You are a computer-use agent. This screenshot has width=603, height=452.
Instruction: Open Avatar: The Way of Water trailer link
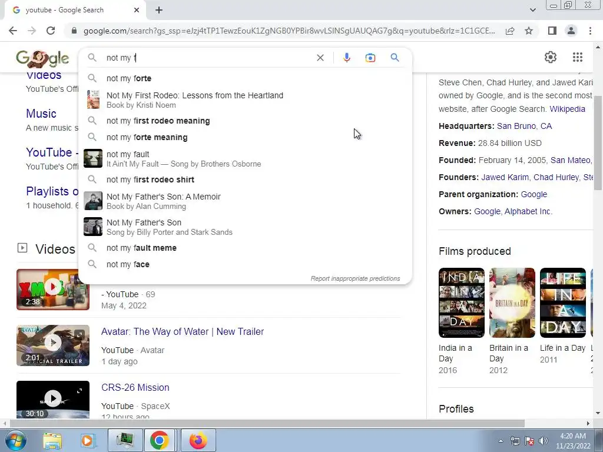click(x=183, y=331)
